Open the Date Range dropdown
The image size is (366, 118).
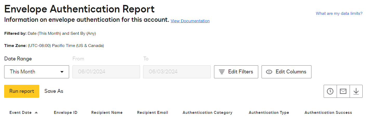point(37,72)
